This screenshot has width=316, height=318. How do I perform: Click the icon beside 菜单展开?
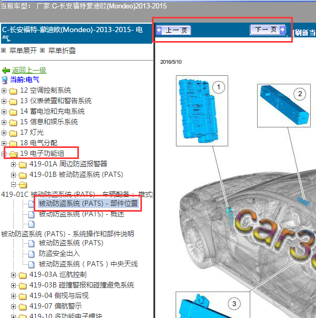click(4, 50)
